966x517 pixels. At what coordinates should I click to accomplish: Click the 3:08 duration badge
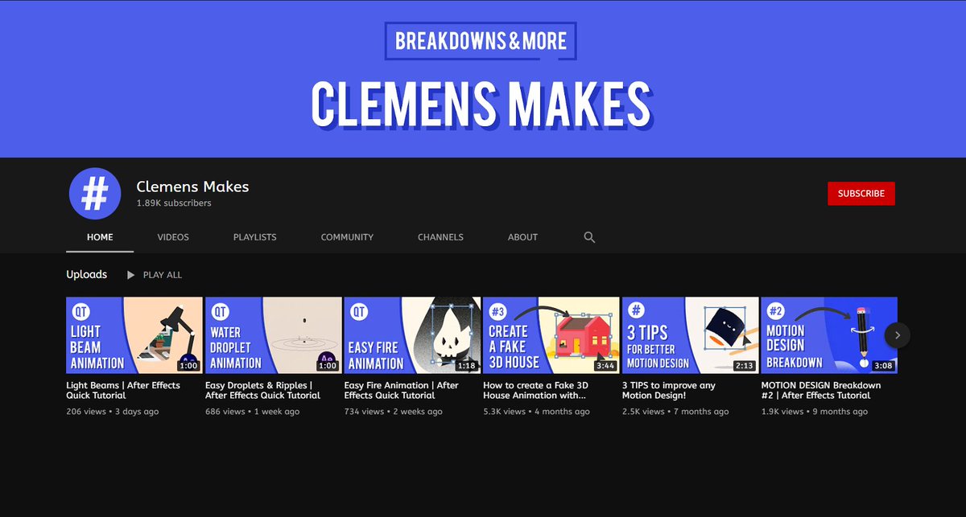[x=883, y=366]
